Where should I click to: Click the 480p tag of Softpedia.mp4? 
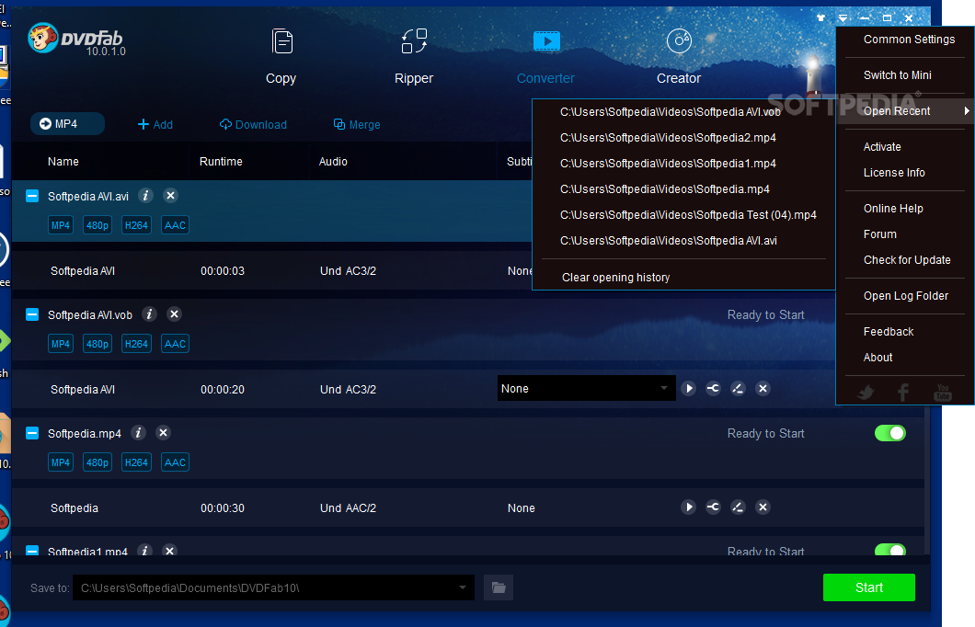[x=97, y=462]
